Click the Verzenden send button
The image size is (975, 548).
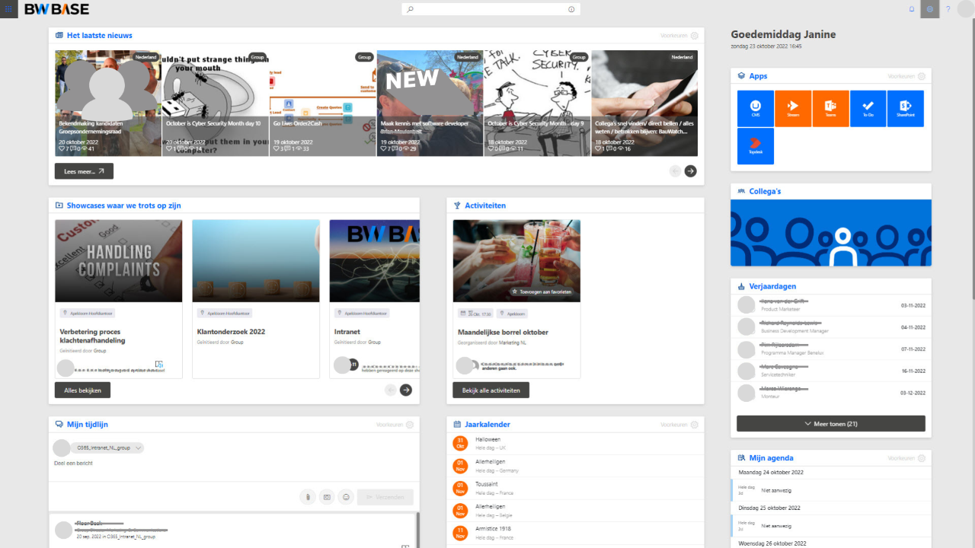(385, 497)
